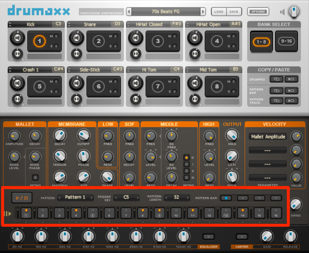Image resolution: width=309 pixels, height=253 pixels.
Task: Trigger drum pad 3 (HiHat Closed)
Action: pyautogui.click(x=158, y=41)
